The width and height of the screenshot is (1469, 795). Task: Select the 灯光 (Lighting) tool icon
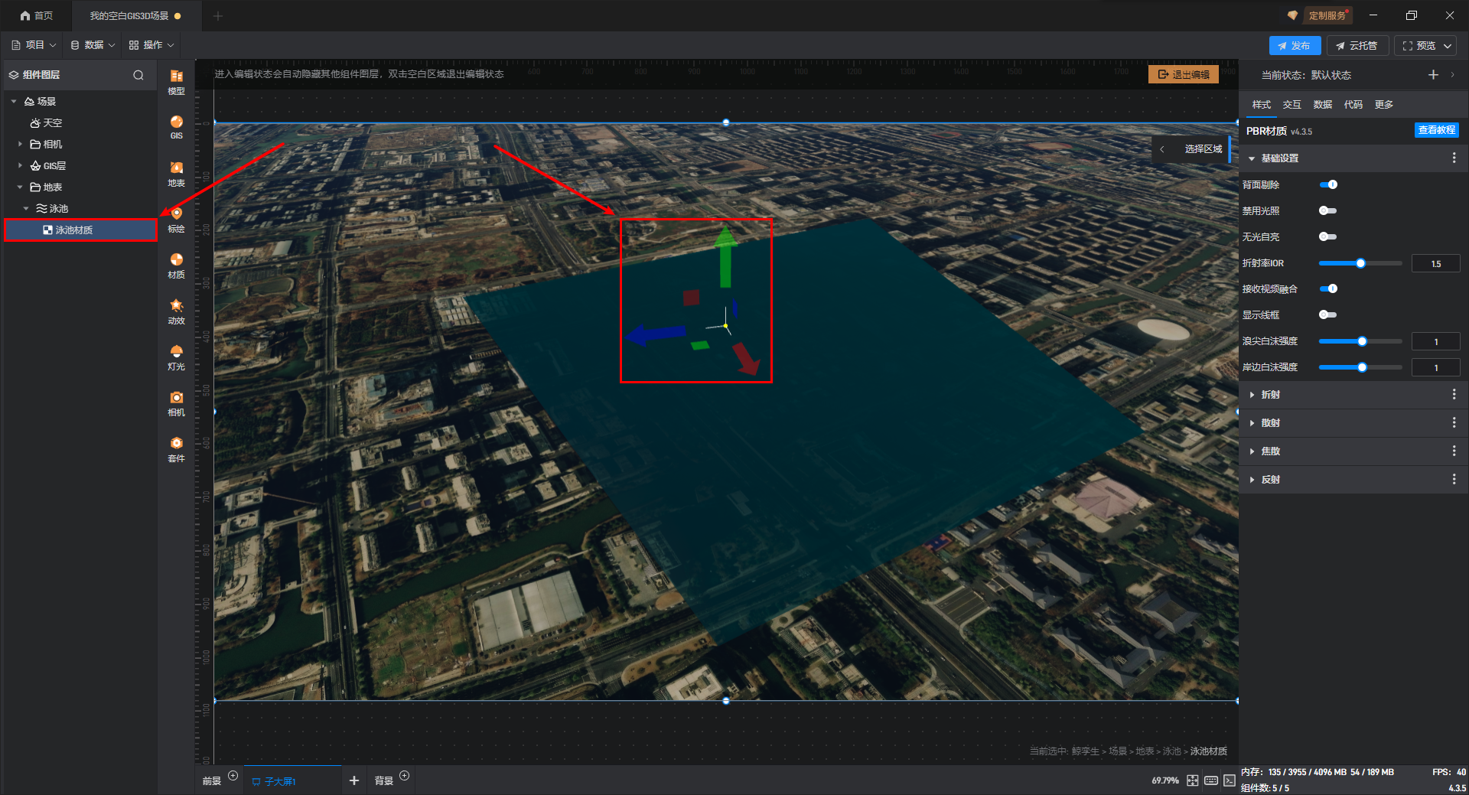(x=176, y=357)
